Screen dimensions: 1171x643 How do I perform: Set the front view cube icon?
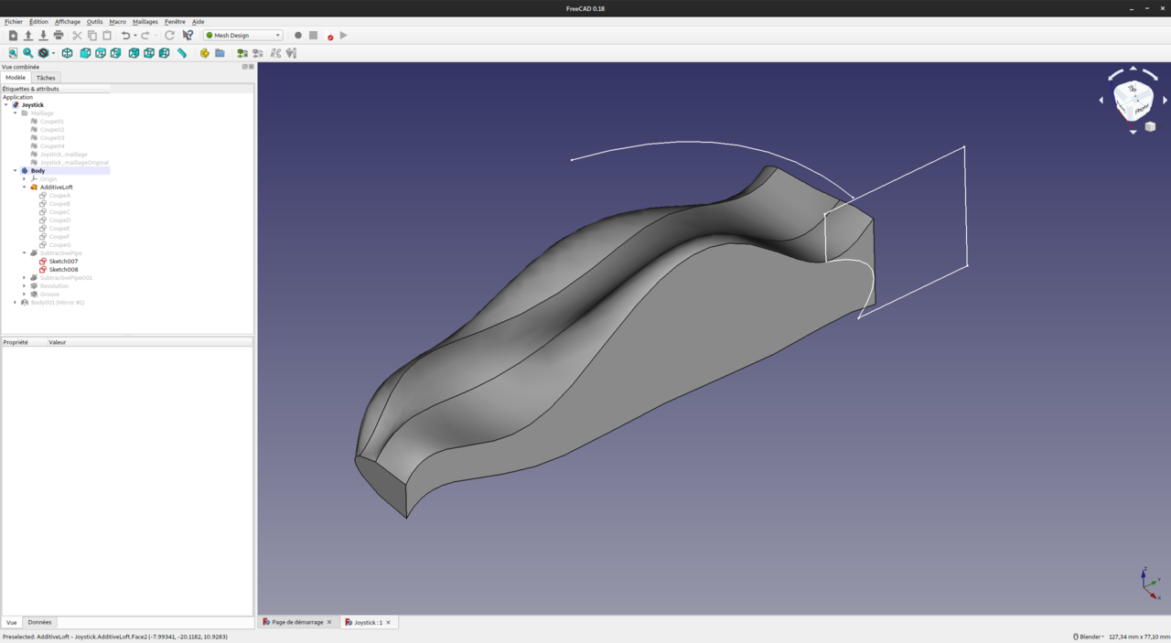85,53
